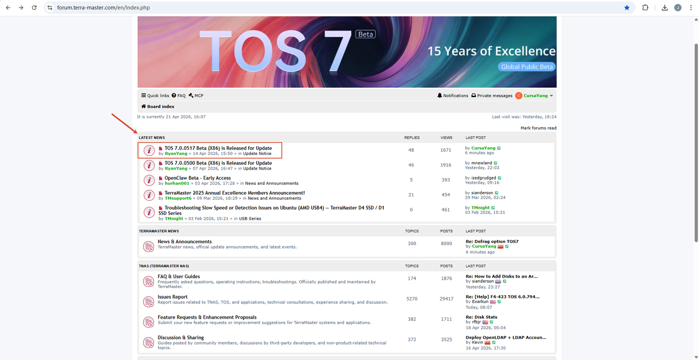Image resolution: width=699 pixels, height=360 pixels.
Task: Open last post Re: Defrag option TOS7
Action: 492,242
